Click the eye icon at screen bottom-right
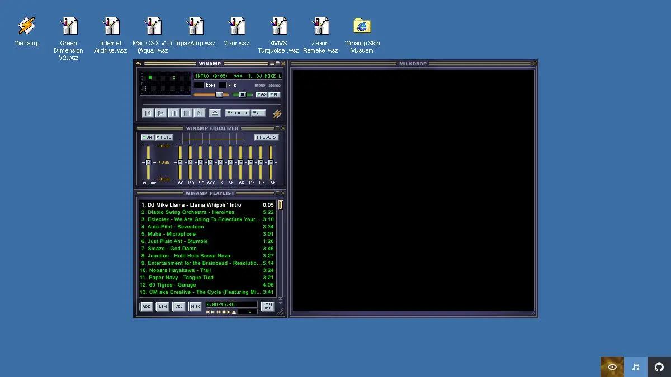671x377 pixels. pyautogui.click(x=612, y=367)
